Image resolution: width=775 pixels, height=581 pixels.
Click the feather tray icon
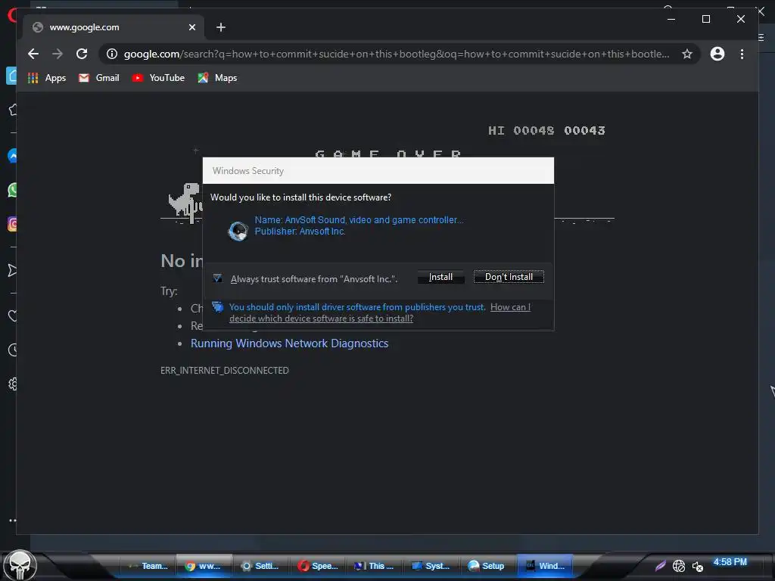pos(660,566)
